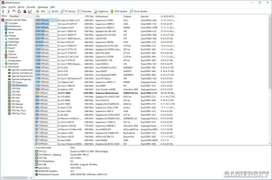Collapse the Benchmark tree node
272x180 pixels.
click(3, 67)
